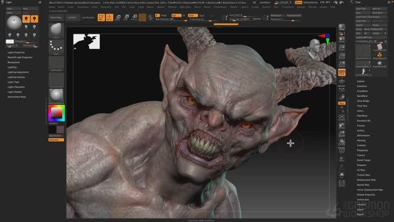The height and width of the screenshot is (222, 394).
Task: Click the lock icon on right shelf
Action: [x=342, y=97]
